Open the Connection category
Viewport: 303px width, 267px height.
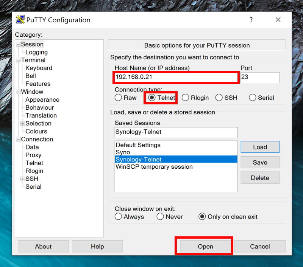coord(37,139)
